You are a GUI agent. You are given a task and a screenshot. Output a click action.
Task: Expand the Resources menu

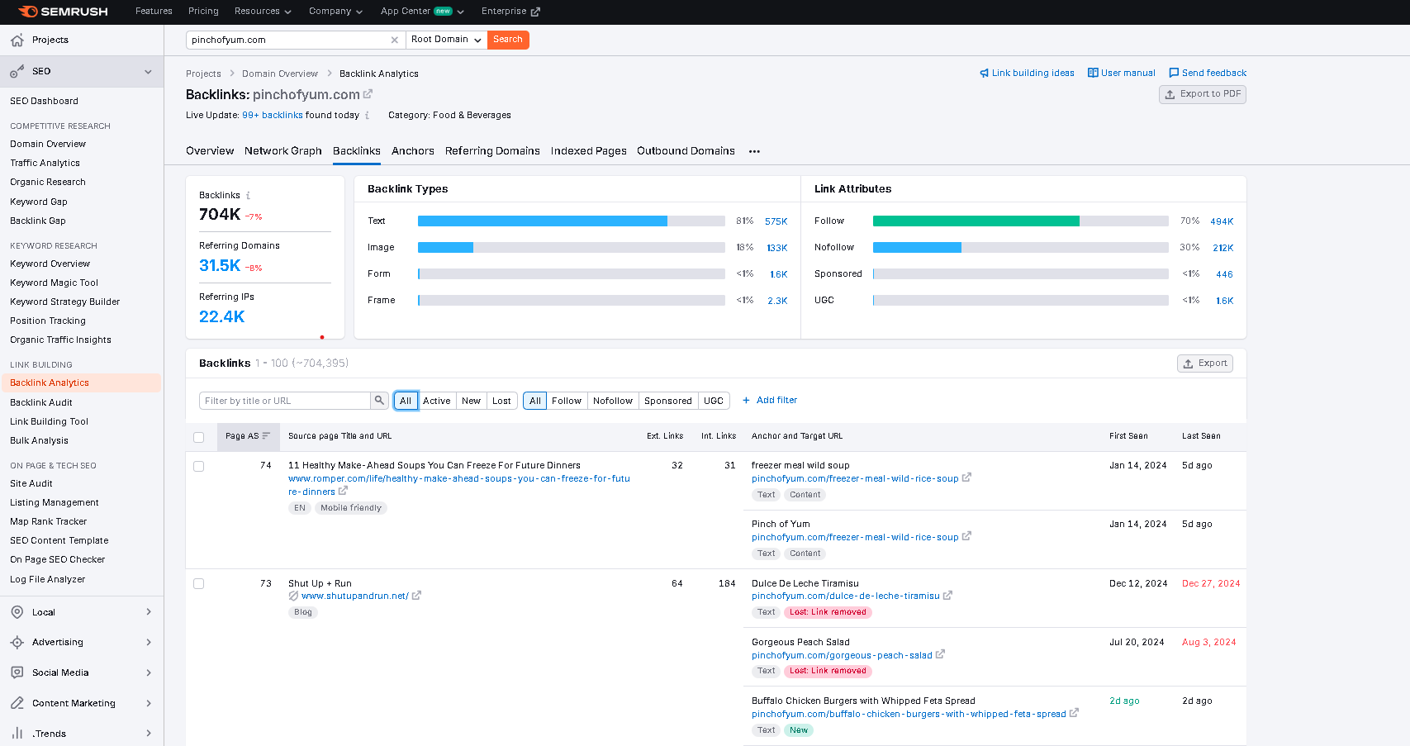tap(263, 12)
